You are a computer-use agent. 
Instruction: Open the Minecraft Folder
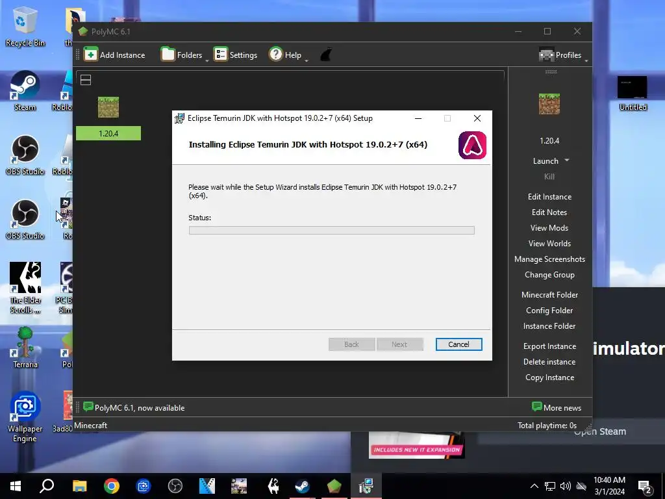point(549,295)
